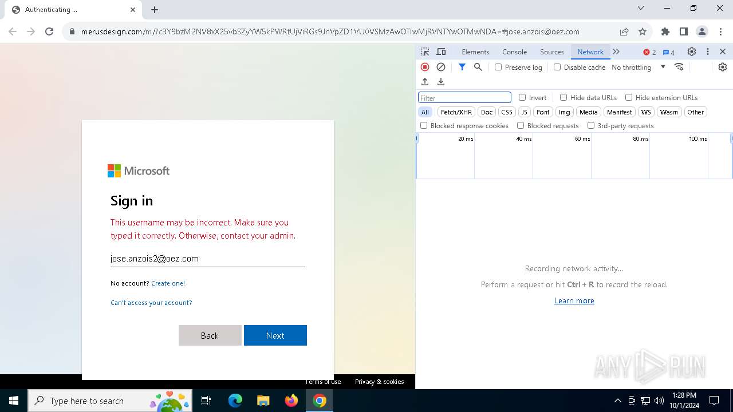Select the All request filter

click(x=425, y=112)
